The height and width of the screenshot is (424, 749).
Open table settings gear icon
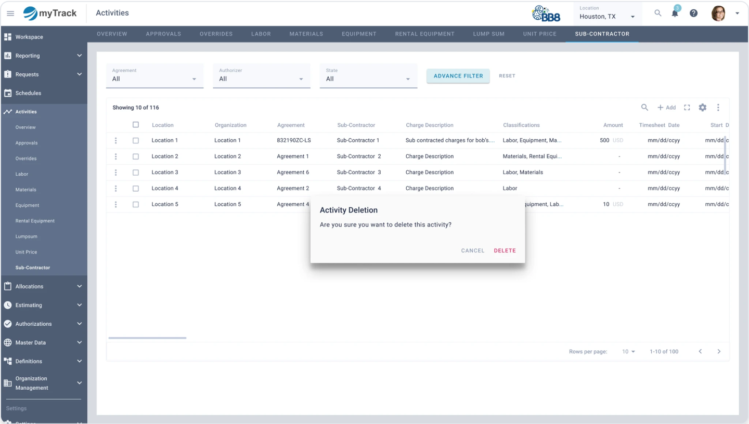703,108
